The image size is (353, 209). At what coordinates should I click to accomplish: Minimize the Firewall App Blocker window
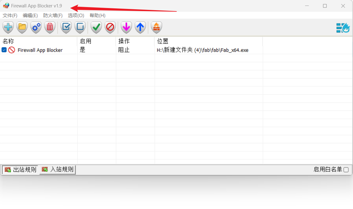[307, 6]
